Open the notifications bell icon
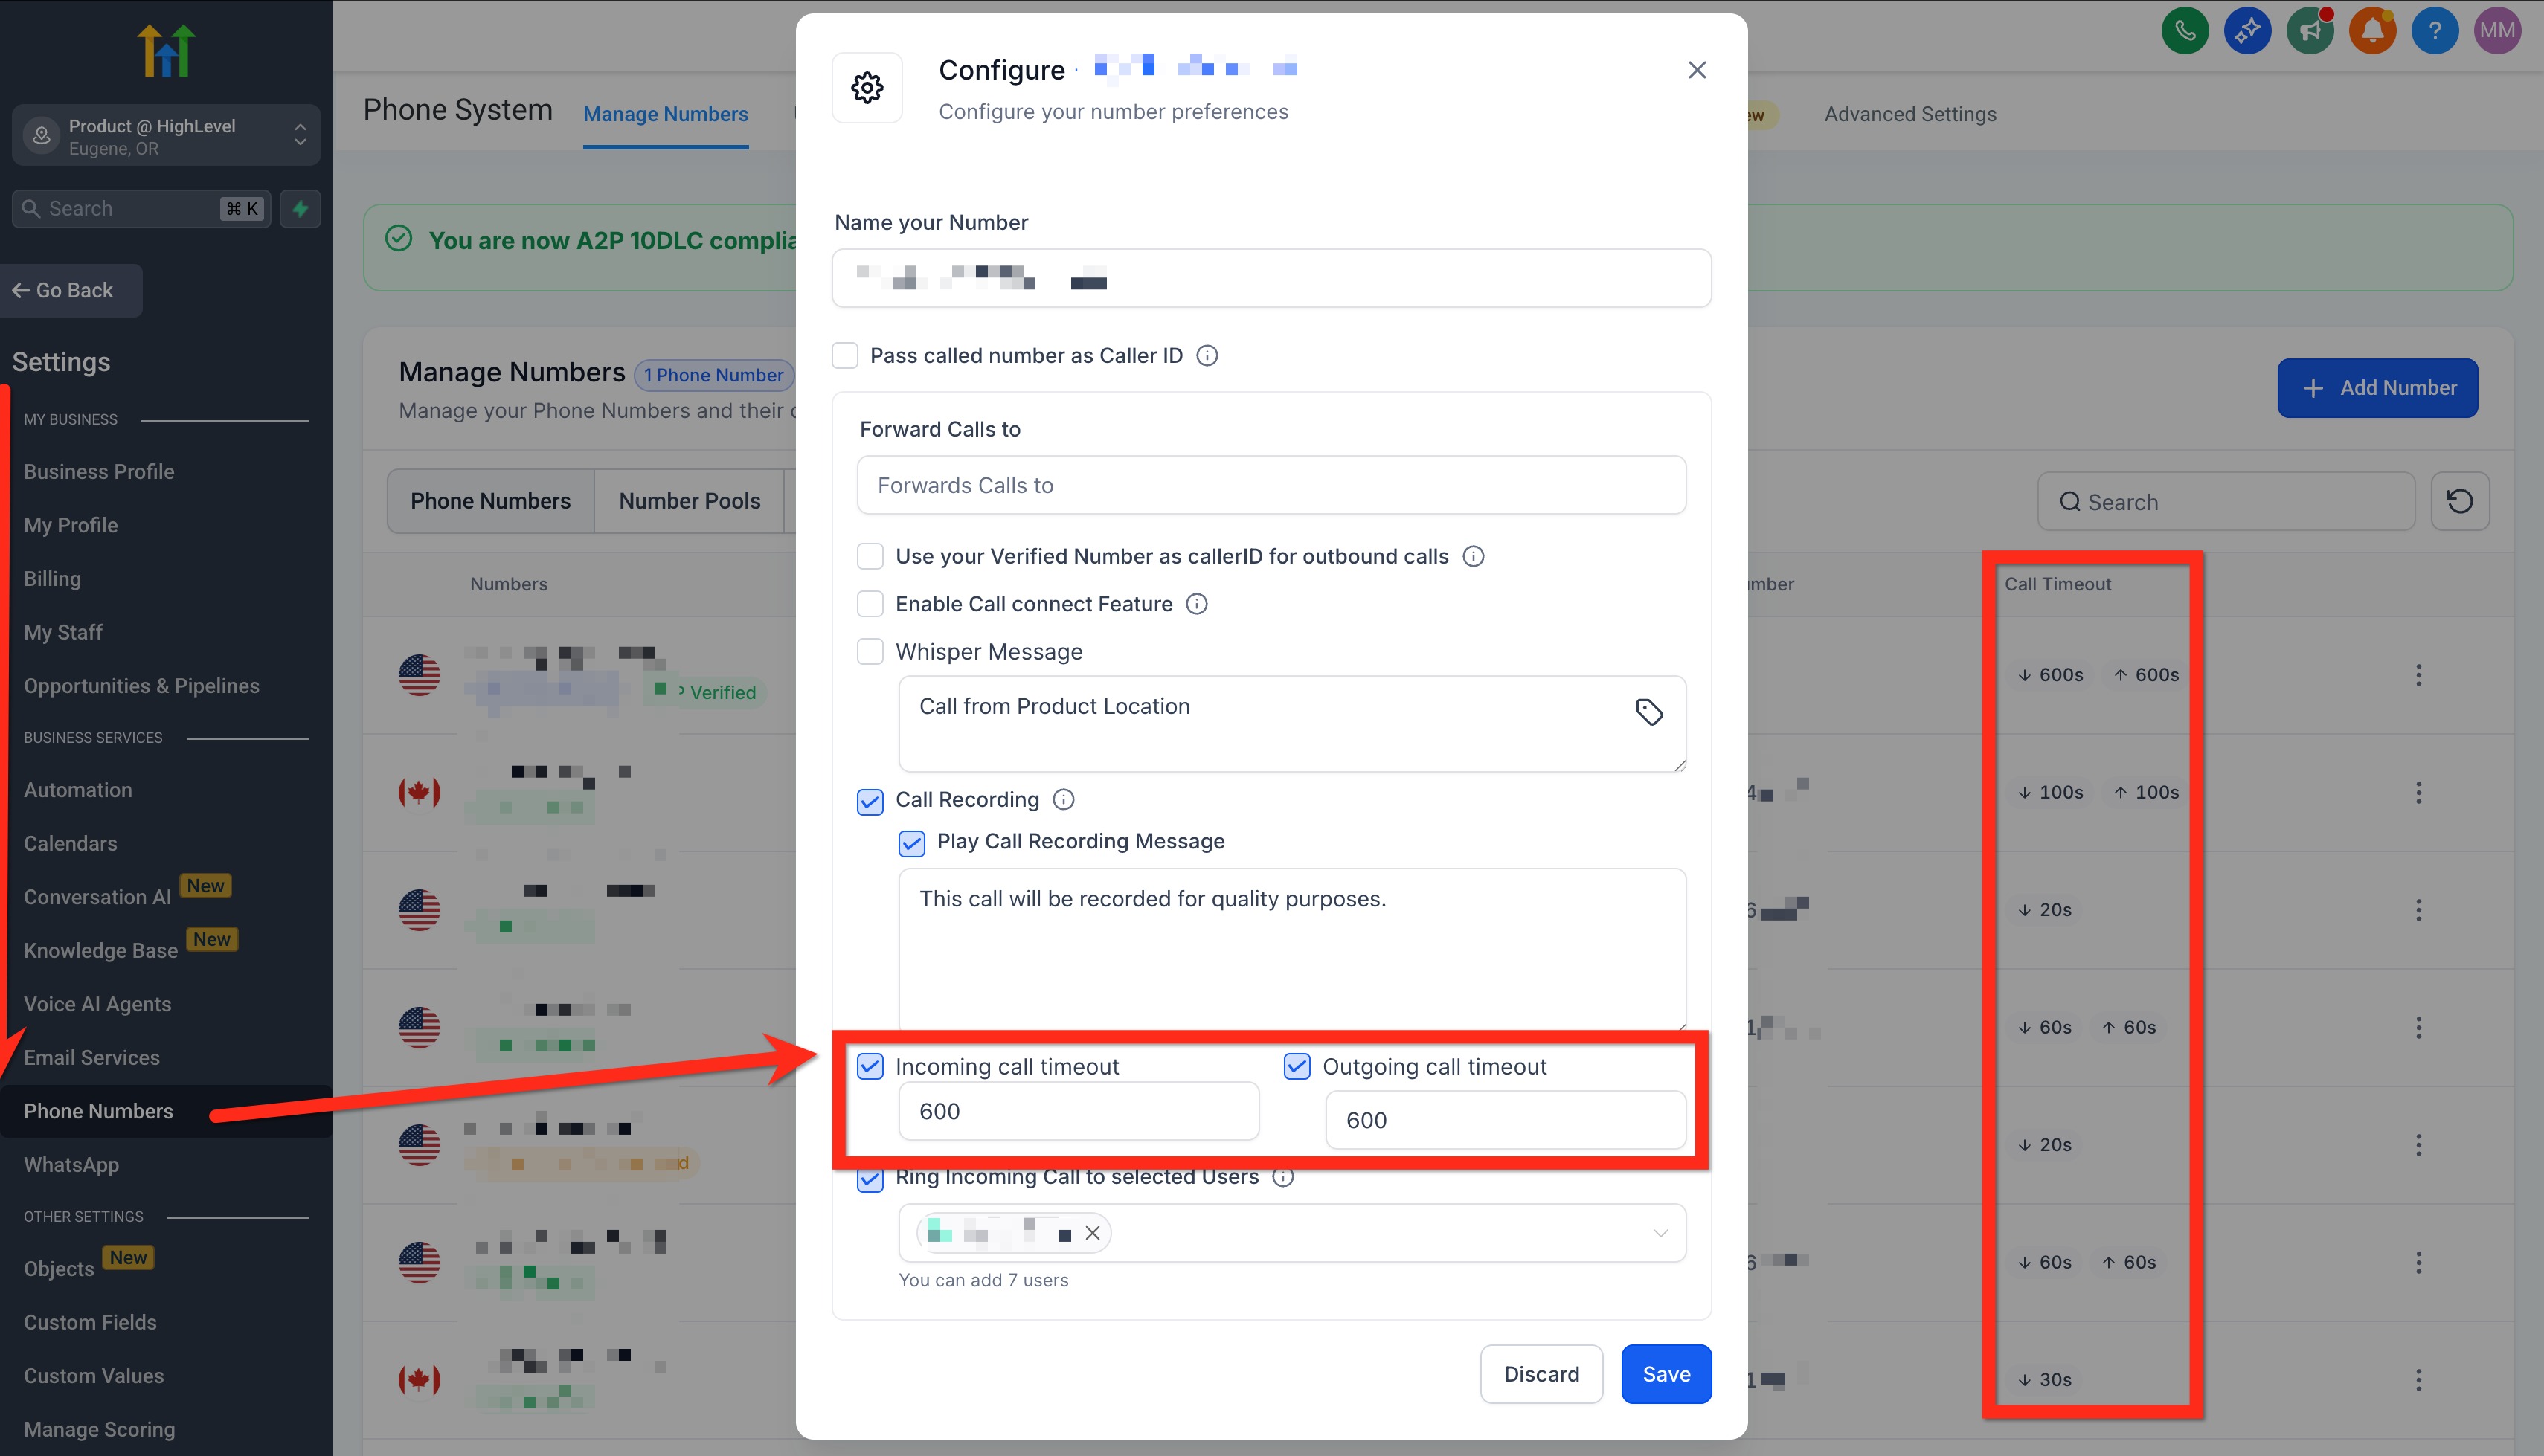This screenshot has height=1456, width=2544. (x=2372, y=31)
